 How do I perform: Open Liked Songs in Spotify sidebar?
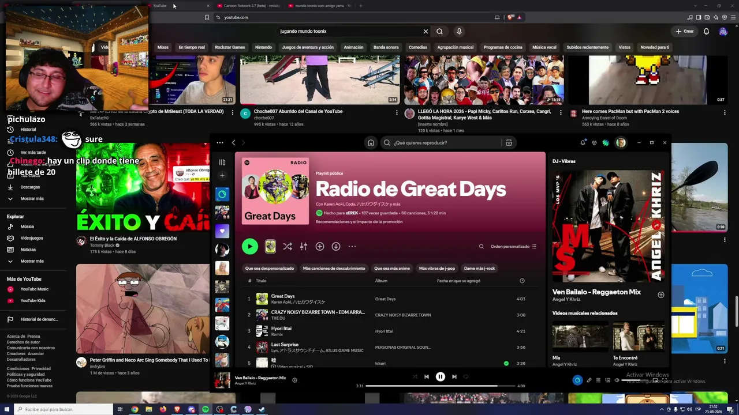click(x=222, y=231)
